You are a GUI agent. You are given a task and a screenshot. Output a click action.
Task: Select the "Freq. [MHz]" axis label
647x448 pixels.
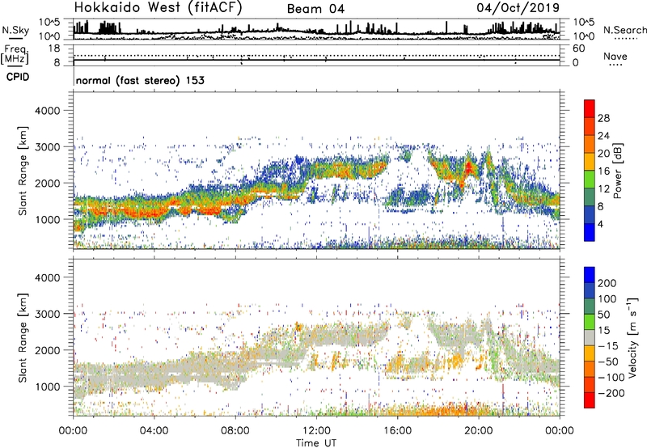[15, 56]
